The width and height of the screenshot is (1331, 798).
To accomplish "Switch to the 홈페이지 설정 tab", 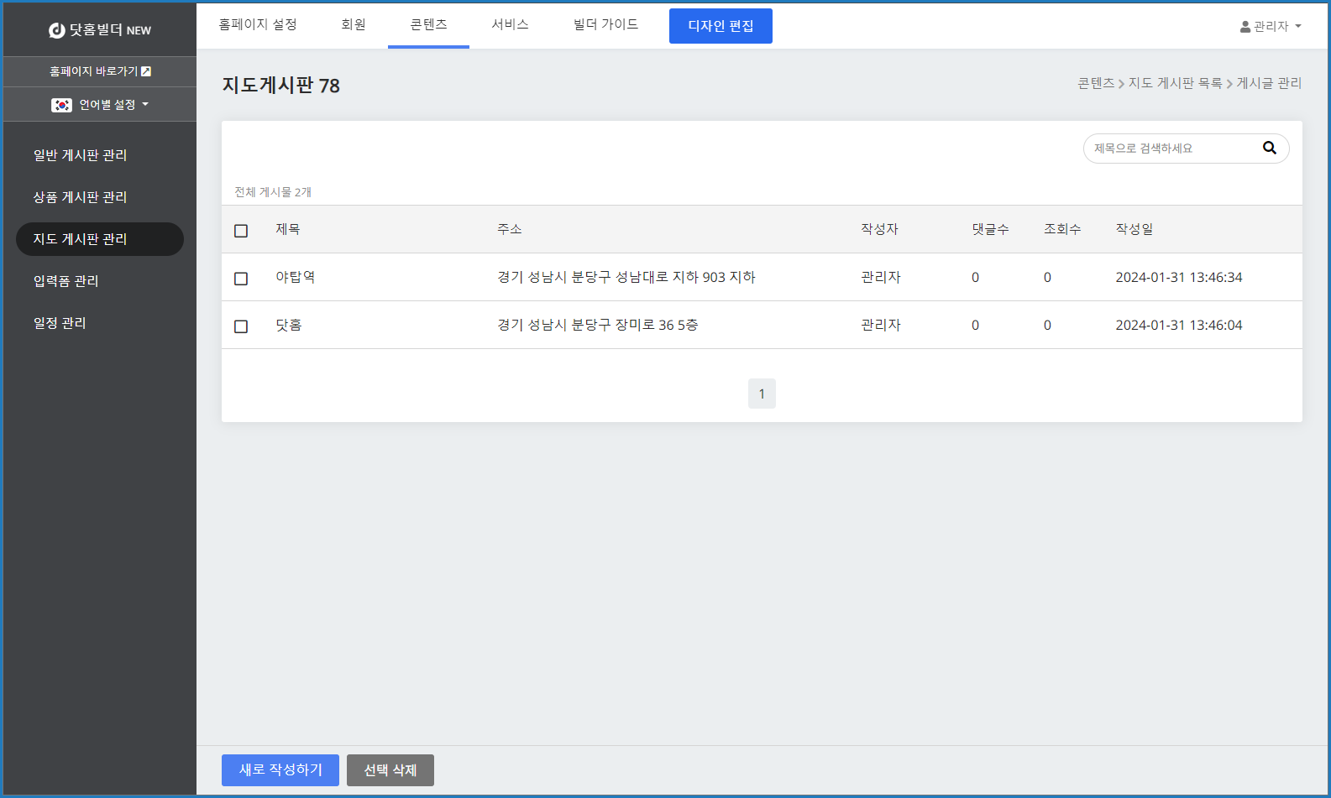I will click(258, 24).
